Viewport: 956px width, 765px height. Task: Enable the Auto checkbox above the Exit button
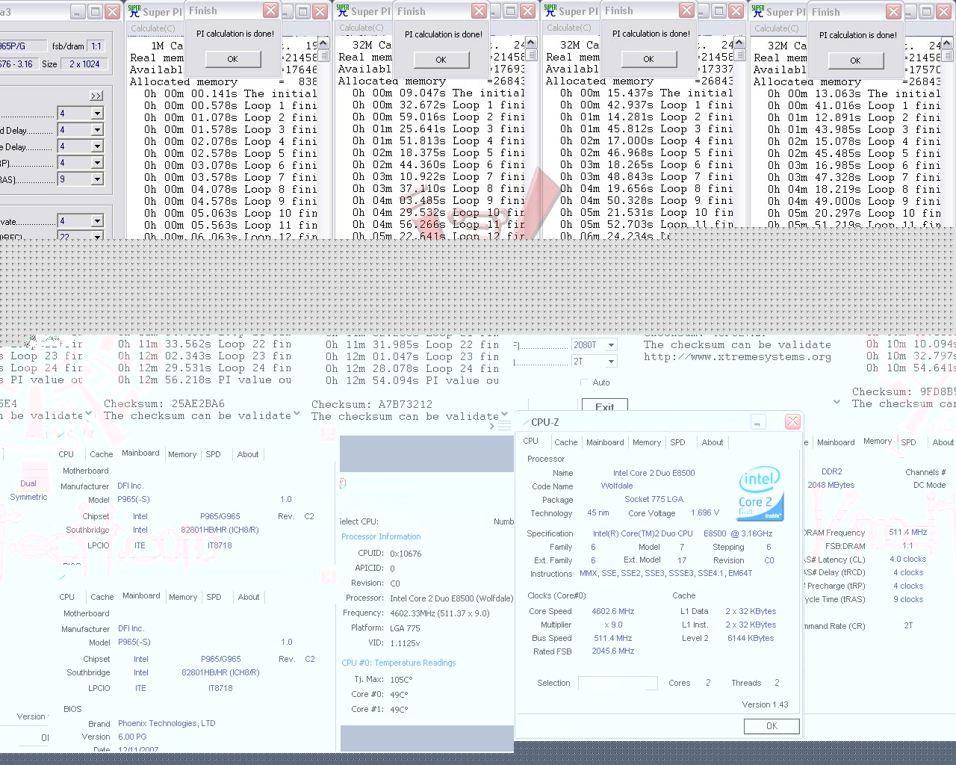pos(584,382)
